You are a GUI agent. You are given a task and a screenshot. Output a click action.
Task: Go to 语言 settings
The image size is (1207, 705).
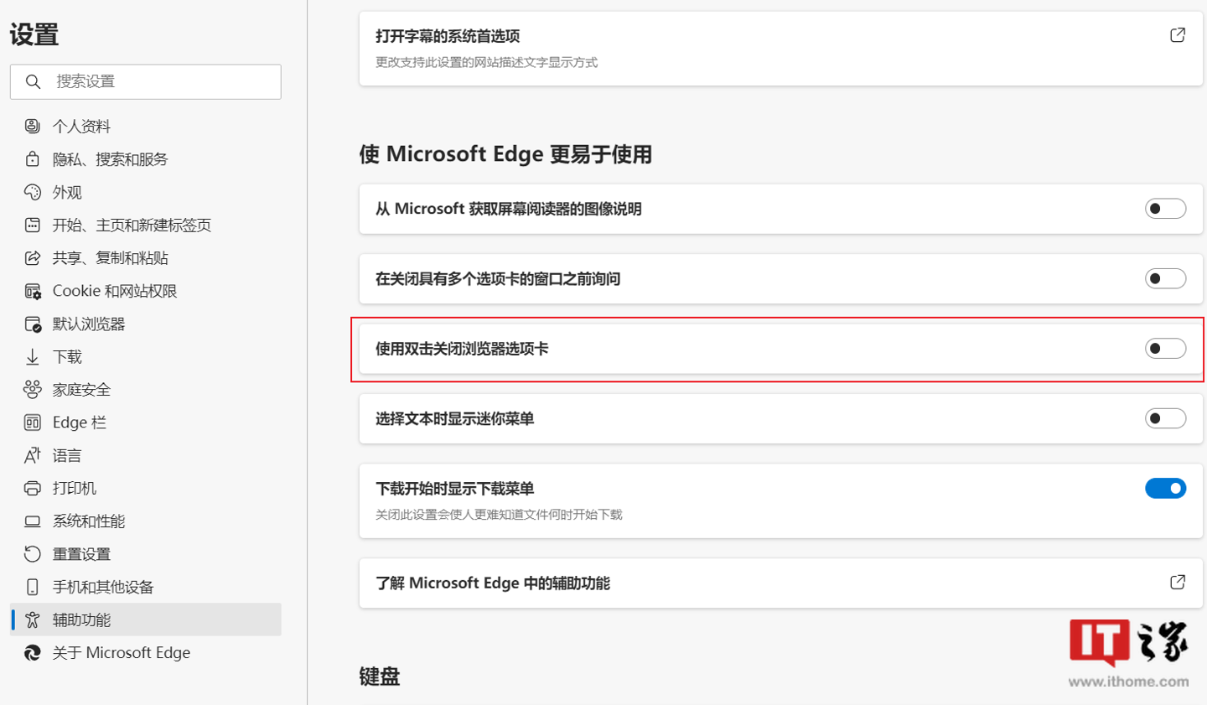click(x=146, y=455)
